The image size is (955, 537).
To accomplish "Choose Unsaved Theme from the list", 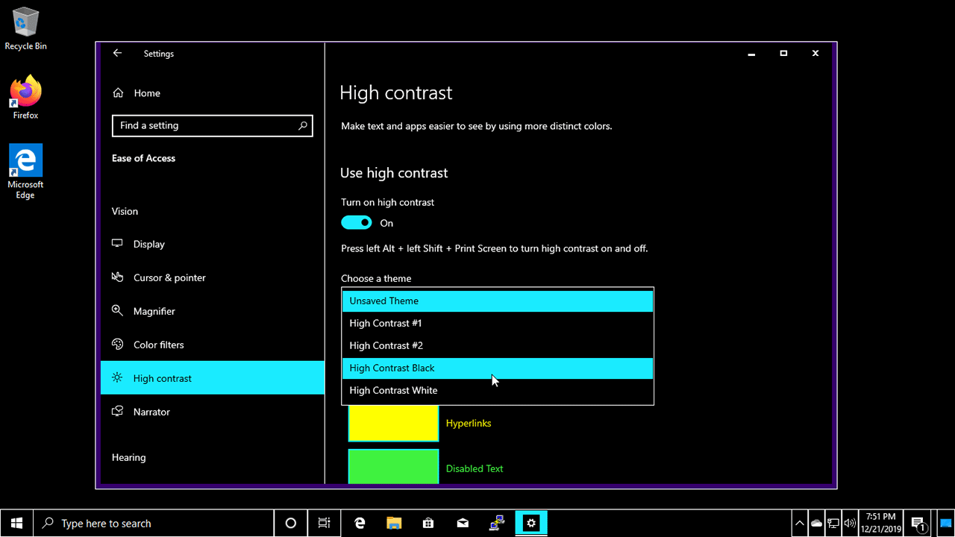I will point(498,301).
